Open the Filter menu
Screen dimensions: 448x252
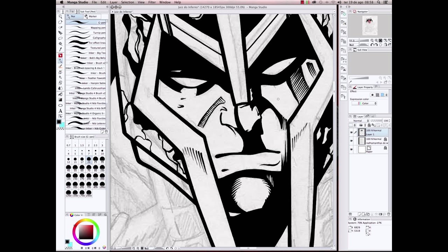tap(152, 2)
